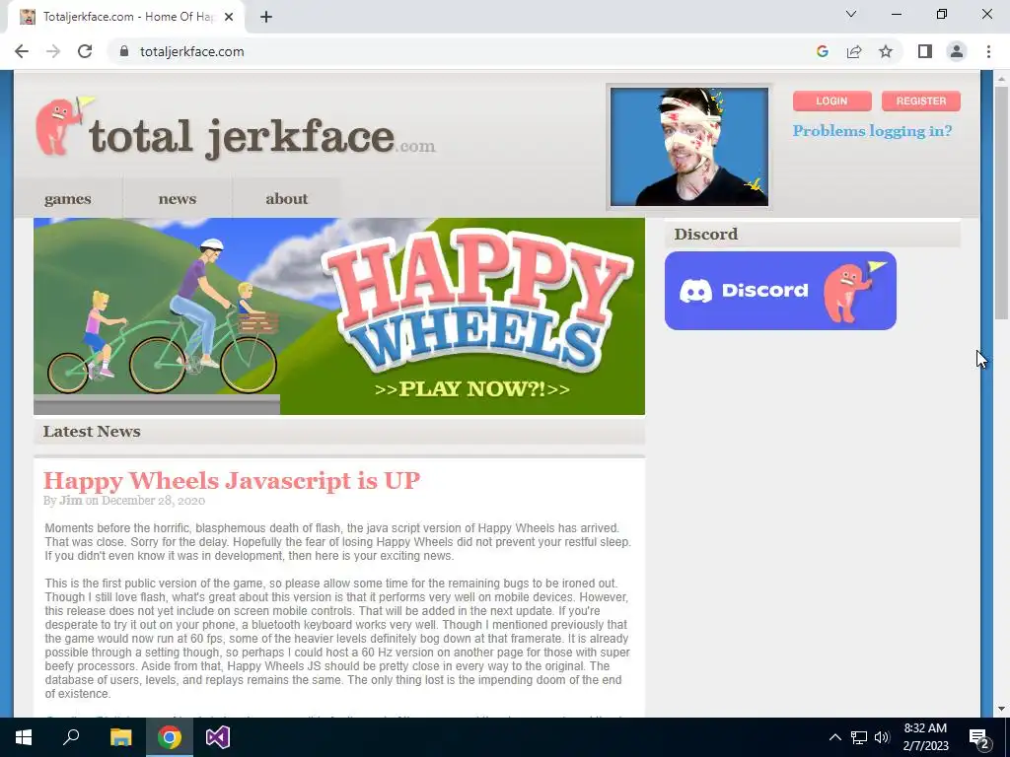Open the Discord invite banner
The height and width of the screenshot is (757, 1010).
780,291
